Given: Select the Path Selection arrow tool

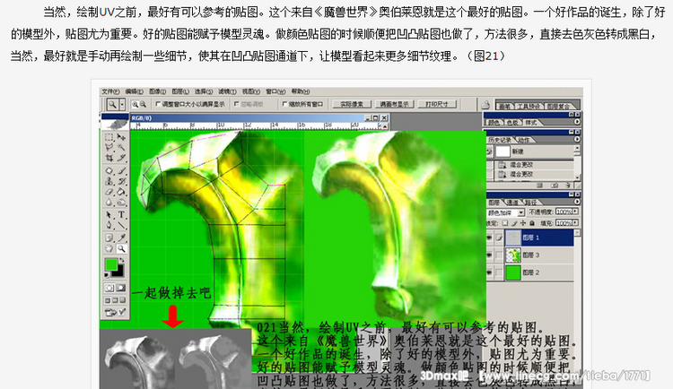Looking at the screenshot, I should pos(109,214).
